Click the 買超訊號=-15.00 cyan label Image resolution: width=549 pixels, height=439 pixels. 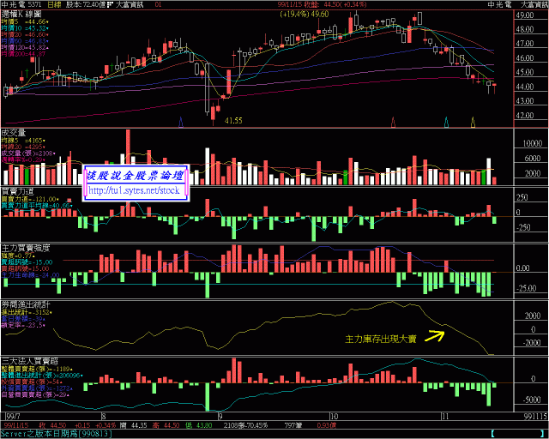27,262
